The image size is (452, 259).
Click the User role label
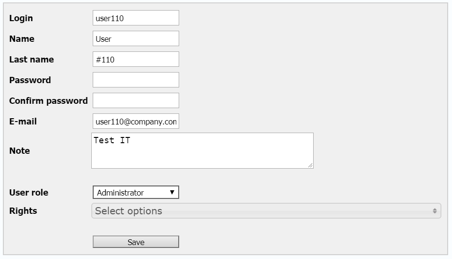pos(28,193)
